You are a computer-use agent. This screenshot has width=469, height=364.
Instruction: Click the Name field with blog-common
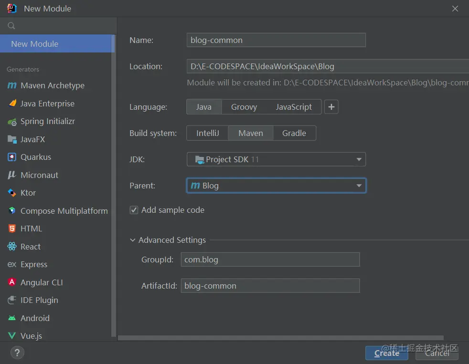(x=276, y=40)
